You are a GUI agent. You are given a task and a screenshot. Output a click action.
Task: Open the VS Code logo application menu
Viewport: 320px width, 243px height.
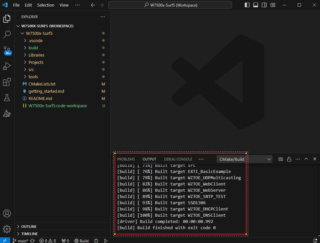pyautogui.click(x=5, y=5)
